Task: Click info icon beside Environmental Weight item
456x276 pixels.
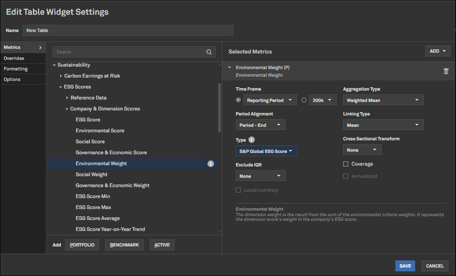Action: (211, 163)
